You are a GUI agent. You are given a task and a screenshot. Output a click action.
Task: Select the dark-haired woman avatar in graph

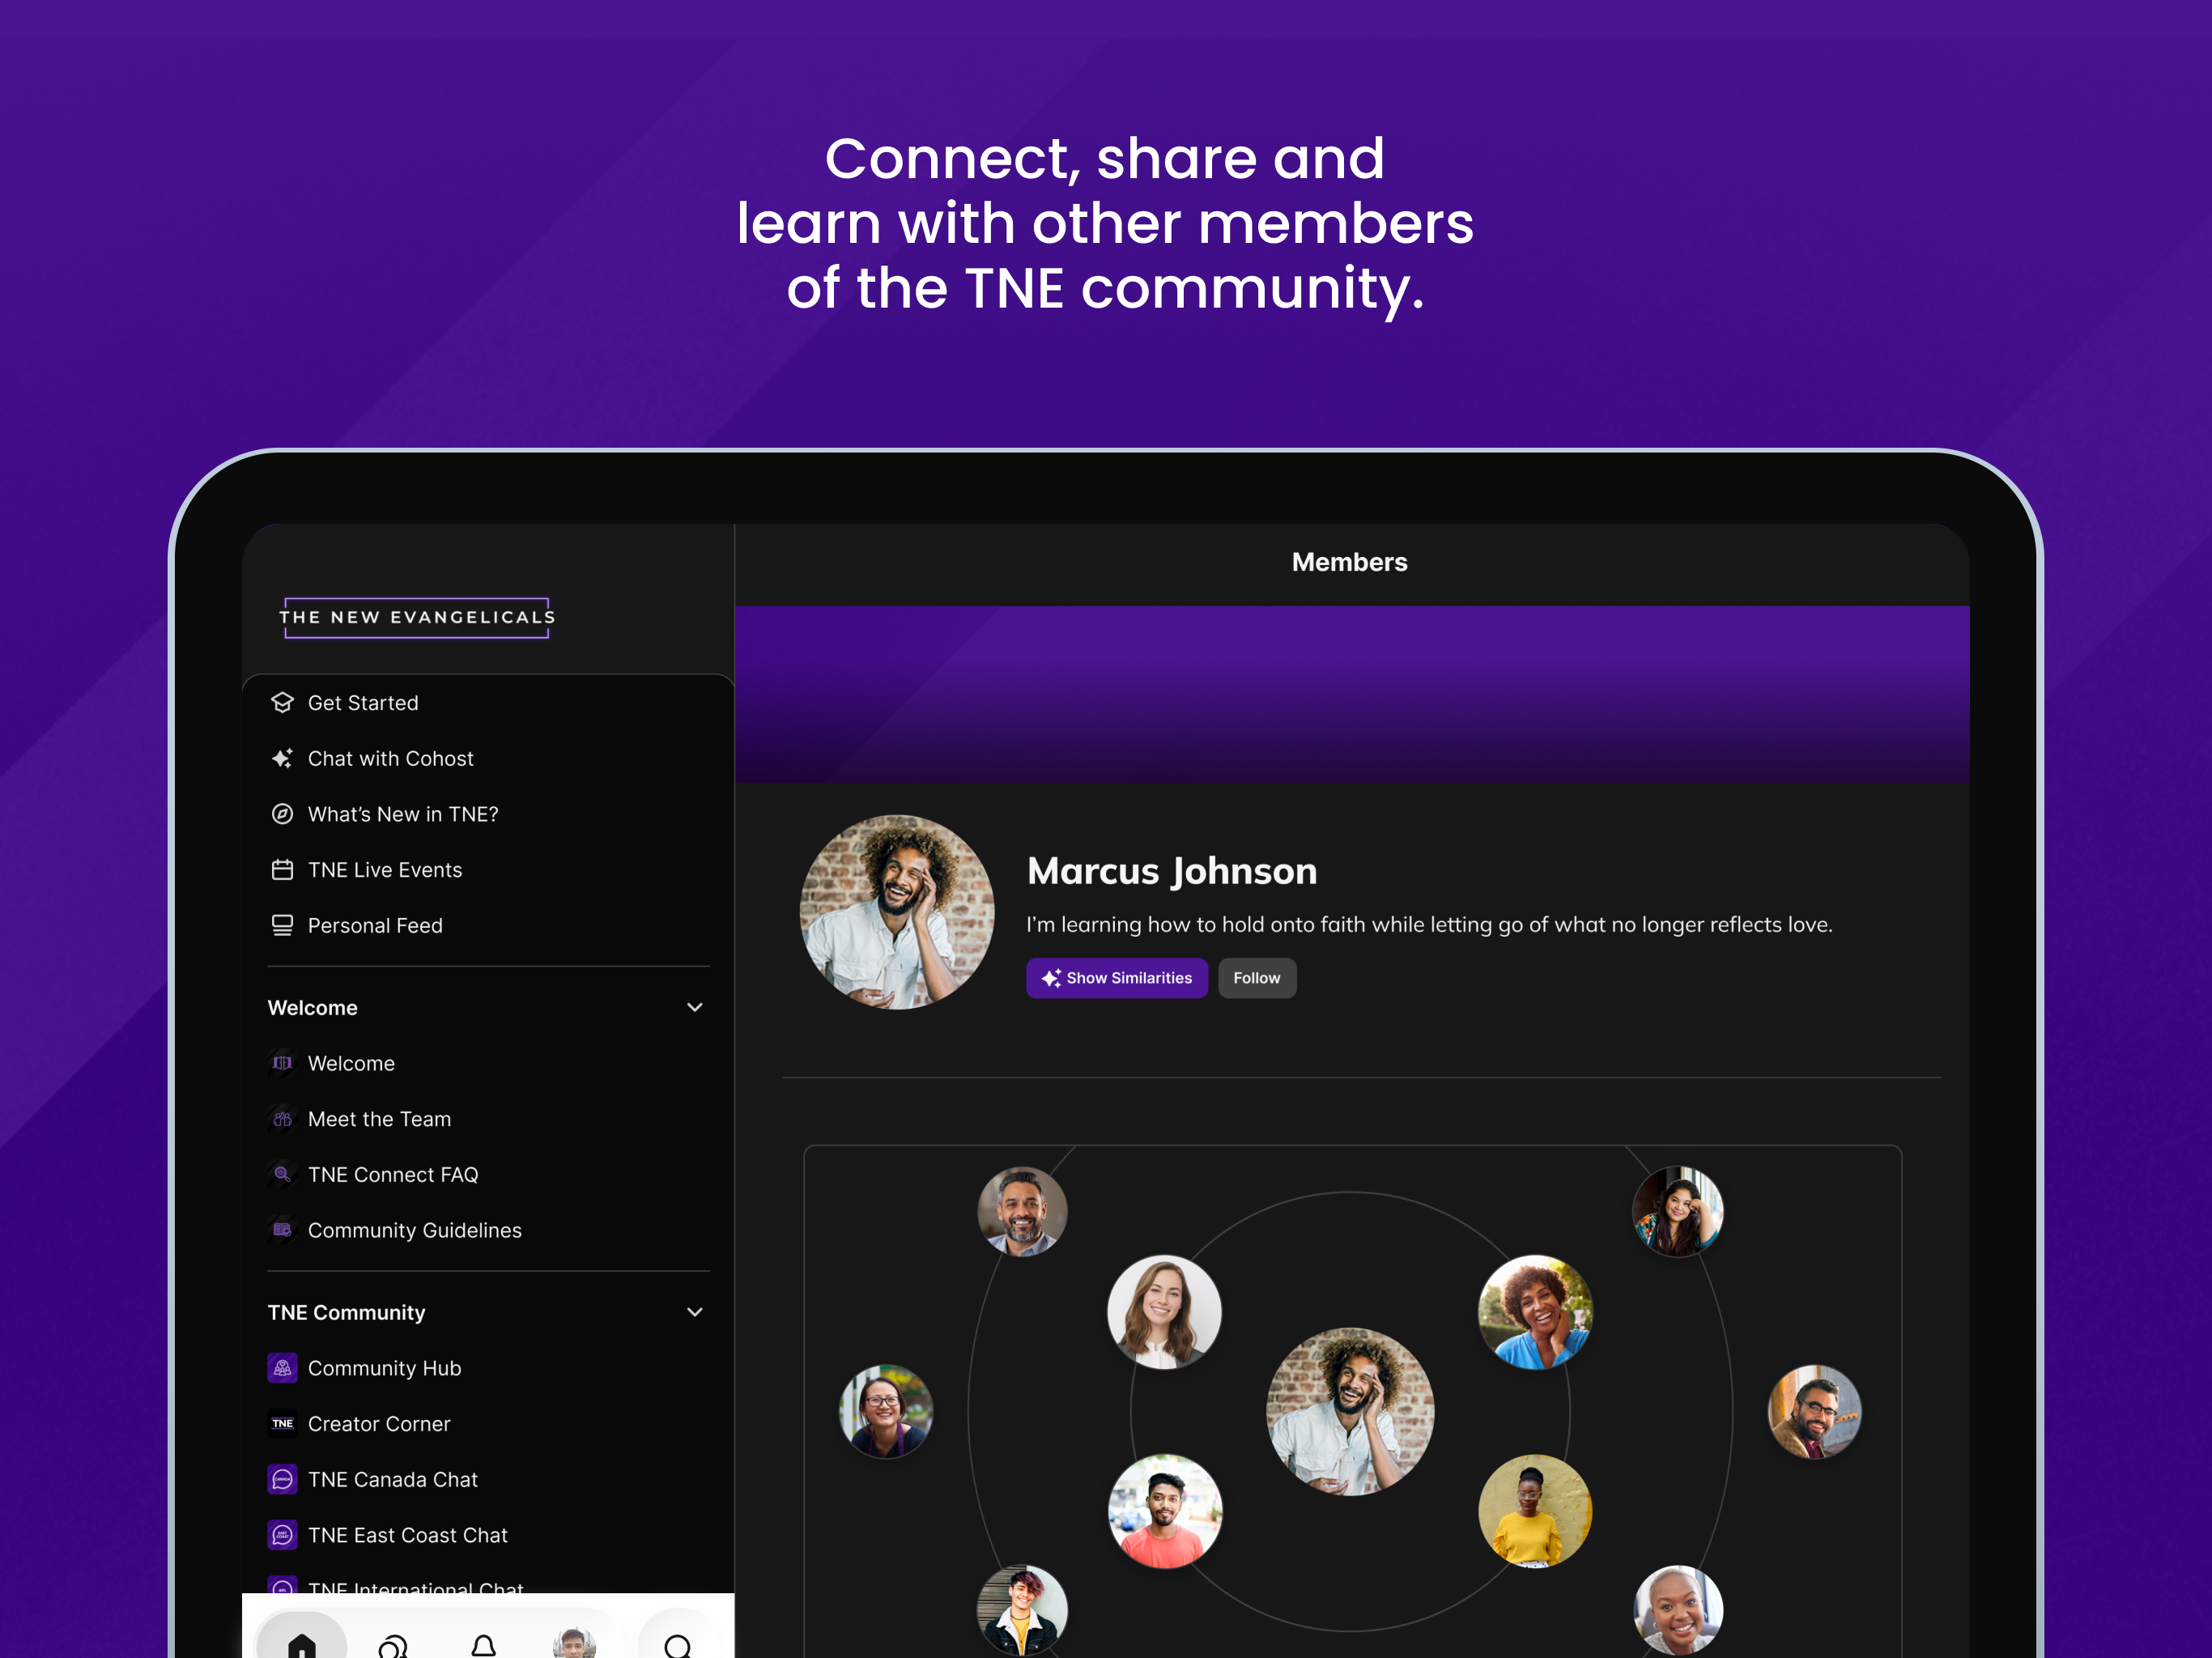click(1678, 1211)
